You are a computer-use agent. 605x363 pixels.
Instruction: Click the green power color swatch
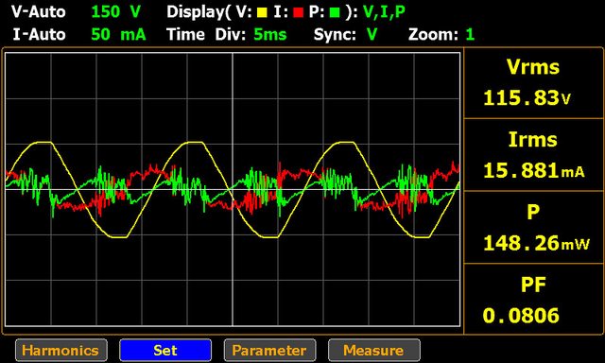pos(335,12)
